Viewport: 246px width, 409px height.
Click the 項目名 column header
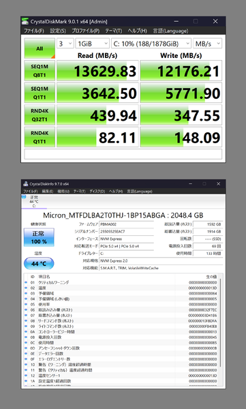coord(44,277)
